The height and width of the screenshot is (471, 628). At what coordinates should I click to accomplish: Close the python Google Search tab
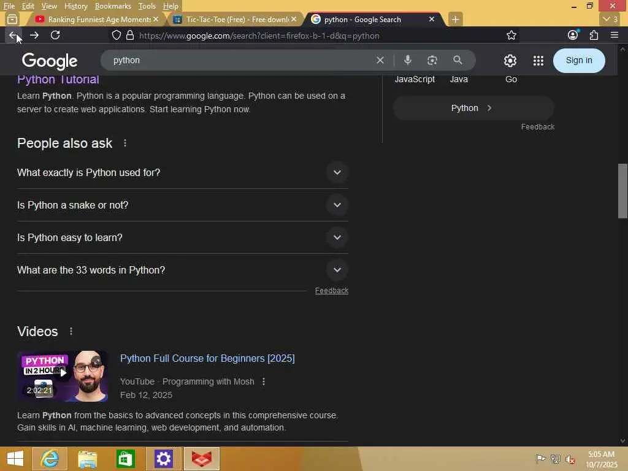tap(432, 19)
